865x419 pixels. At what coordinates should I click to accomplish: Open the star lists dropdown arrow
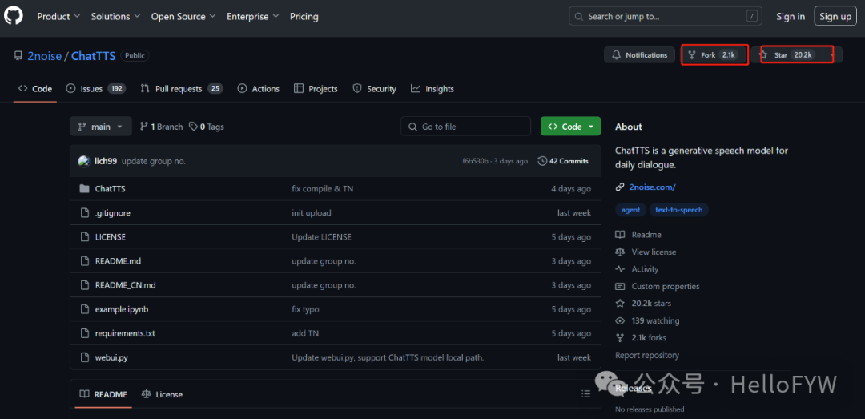click(x=832, y=55)
